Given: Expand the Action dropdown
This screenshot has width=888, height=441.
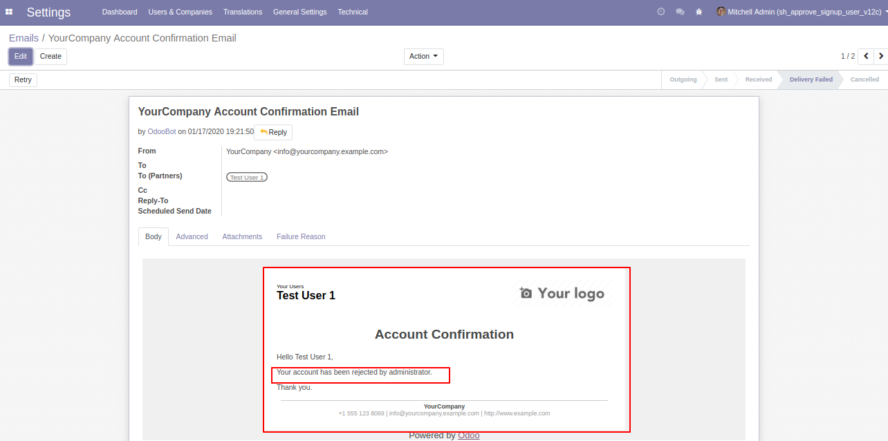Looking at the screenshot, I should 423,57.
